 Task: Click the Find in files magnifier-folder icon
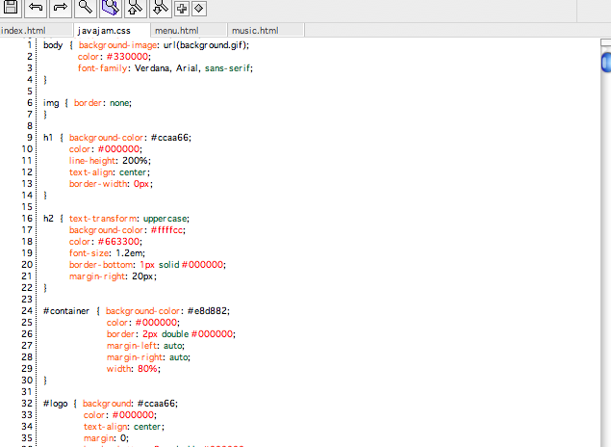coord(111,8)
